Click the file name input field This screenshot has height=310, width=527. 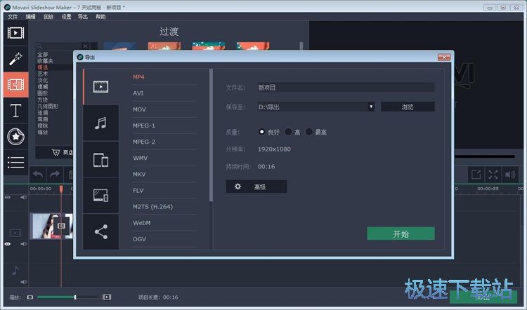[x=346, y=88]
